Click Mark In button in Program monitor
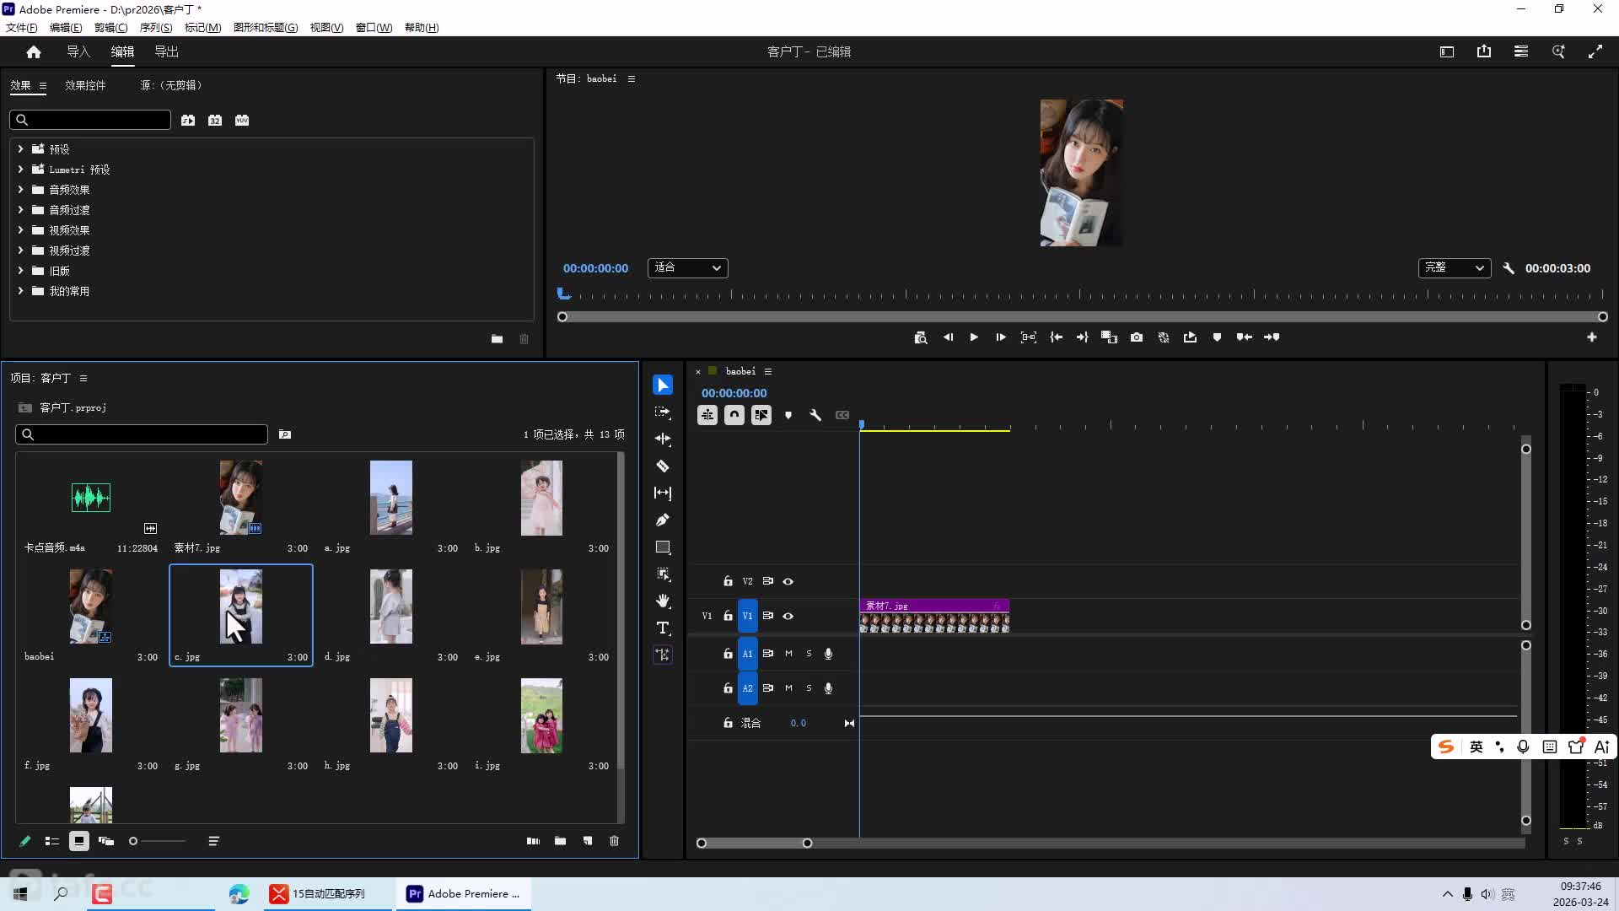Viewport: 1619px width, 911px height. tap(1056, 337)
